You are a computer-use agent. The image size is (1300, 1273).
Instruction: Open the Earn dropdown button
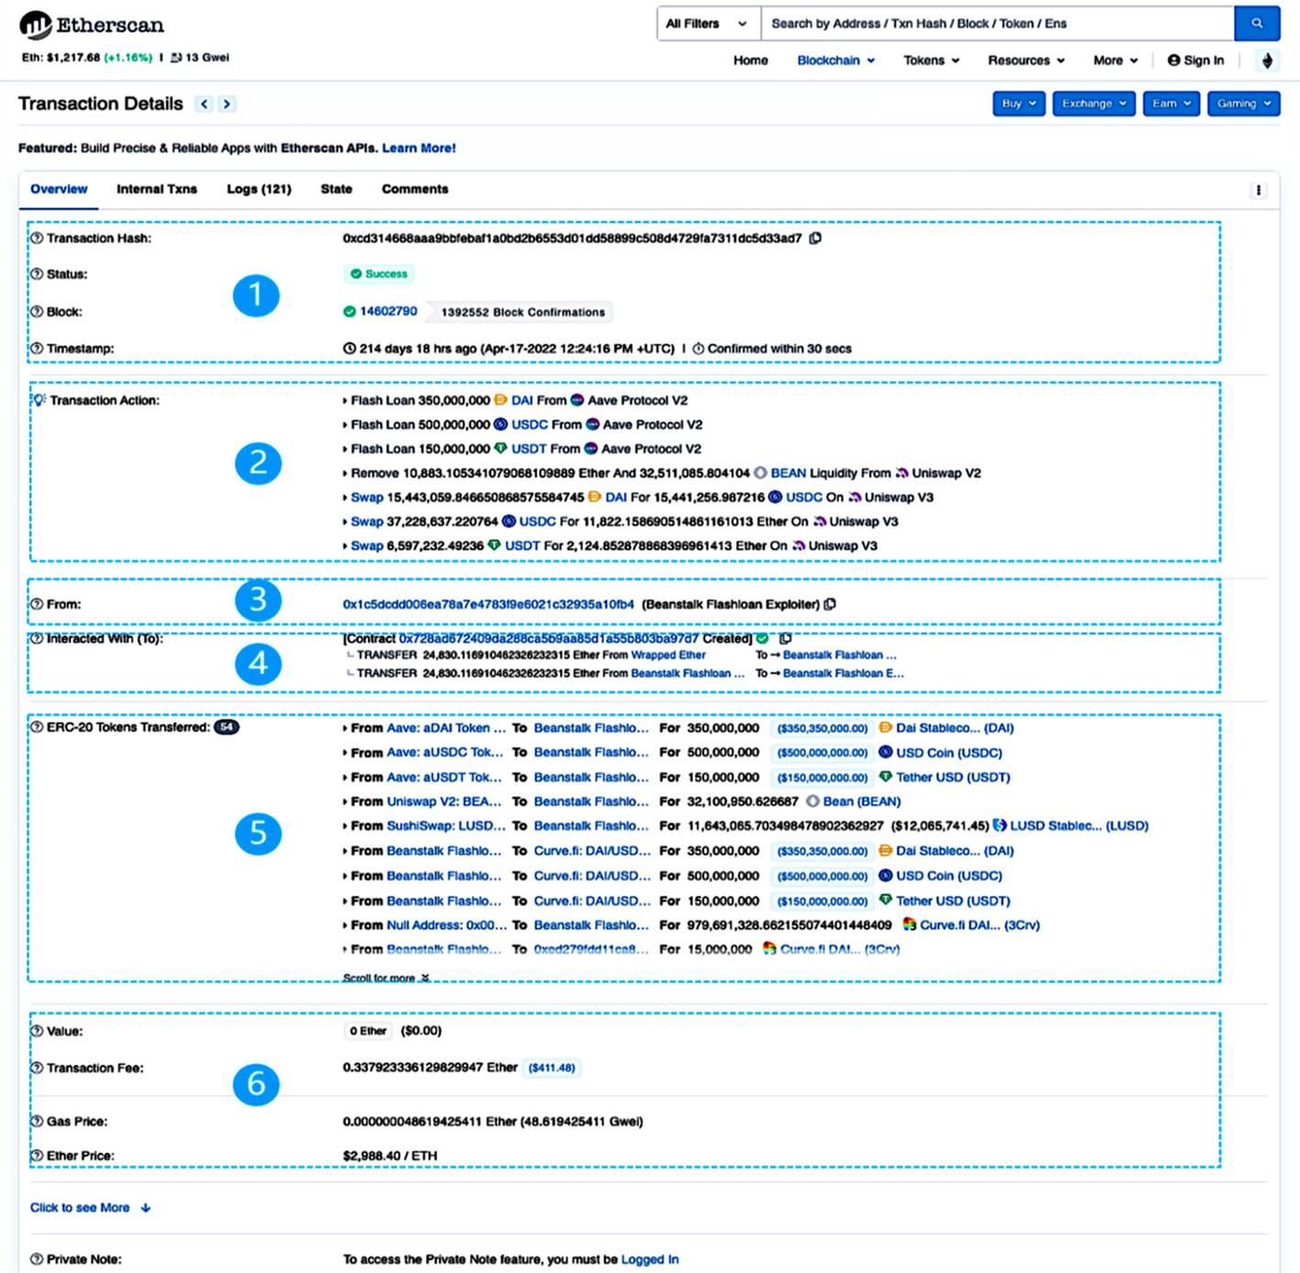click(x=1171, y=104)
